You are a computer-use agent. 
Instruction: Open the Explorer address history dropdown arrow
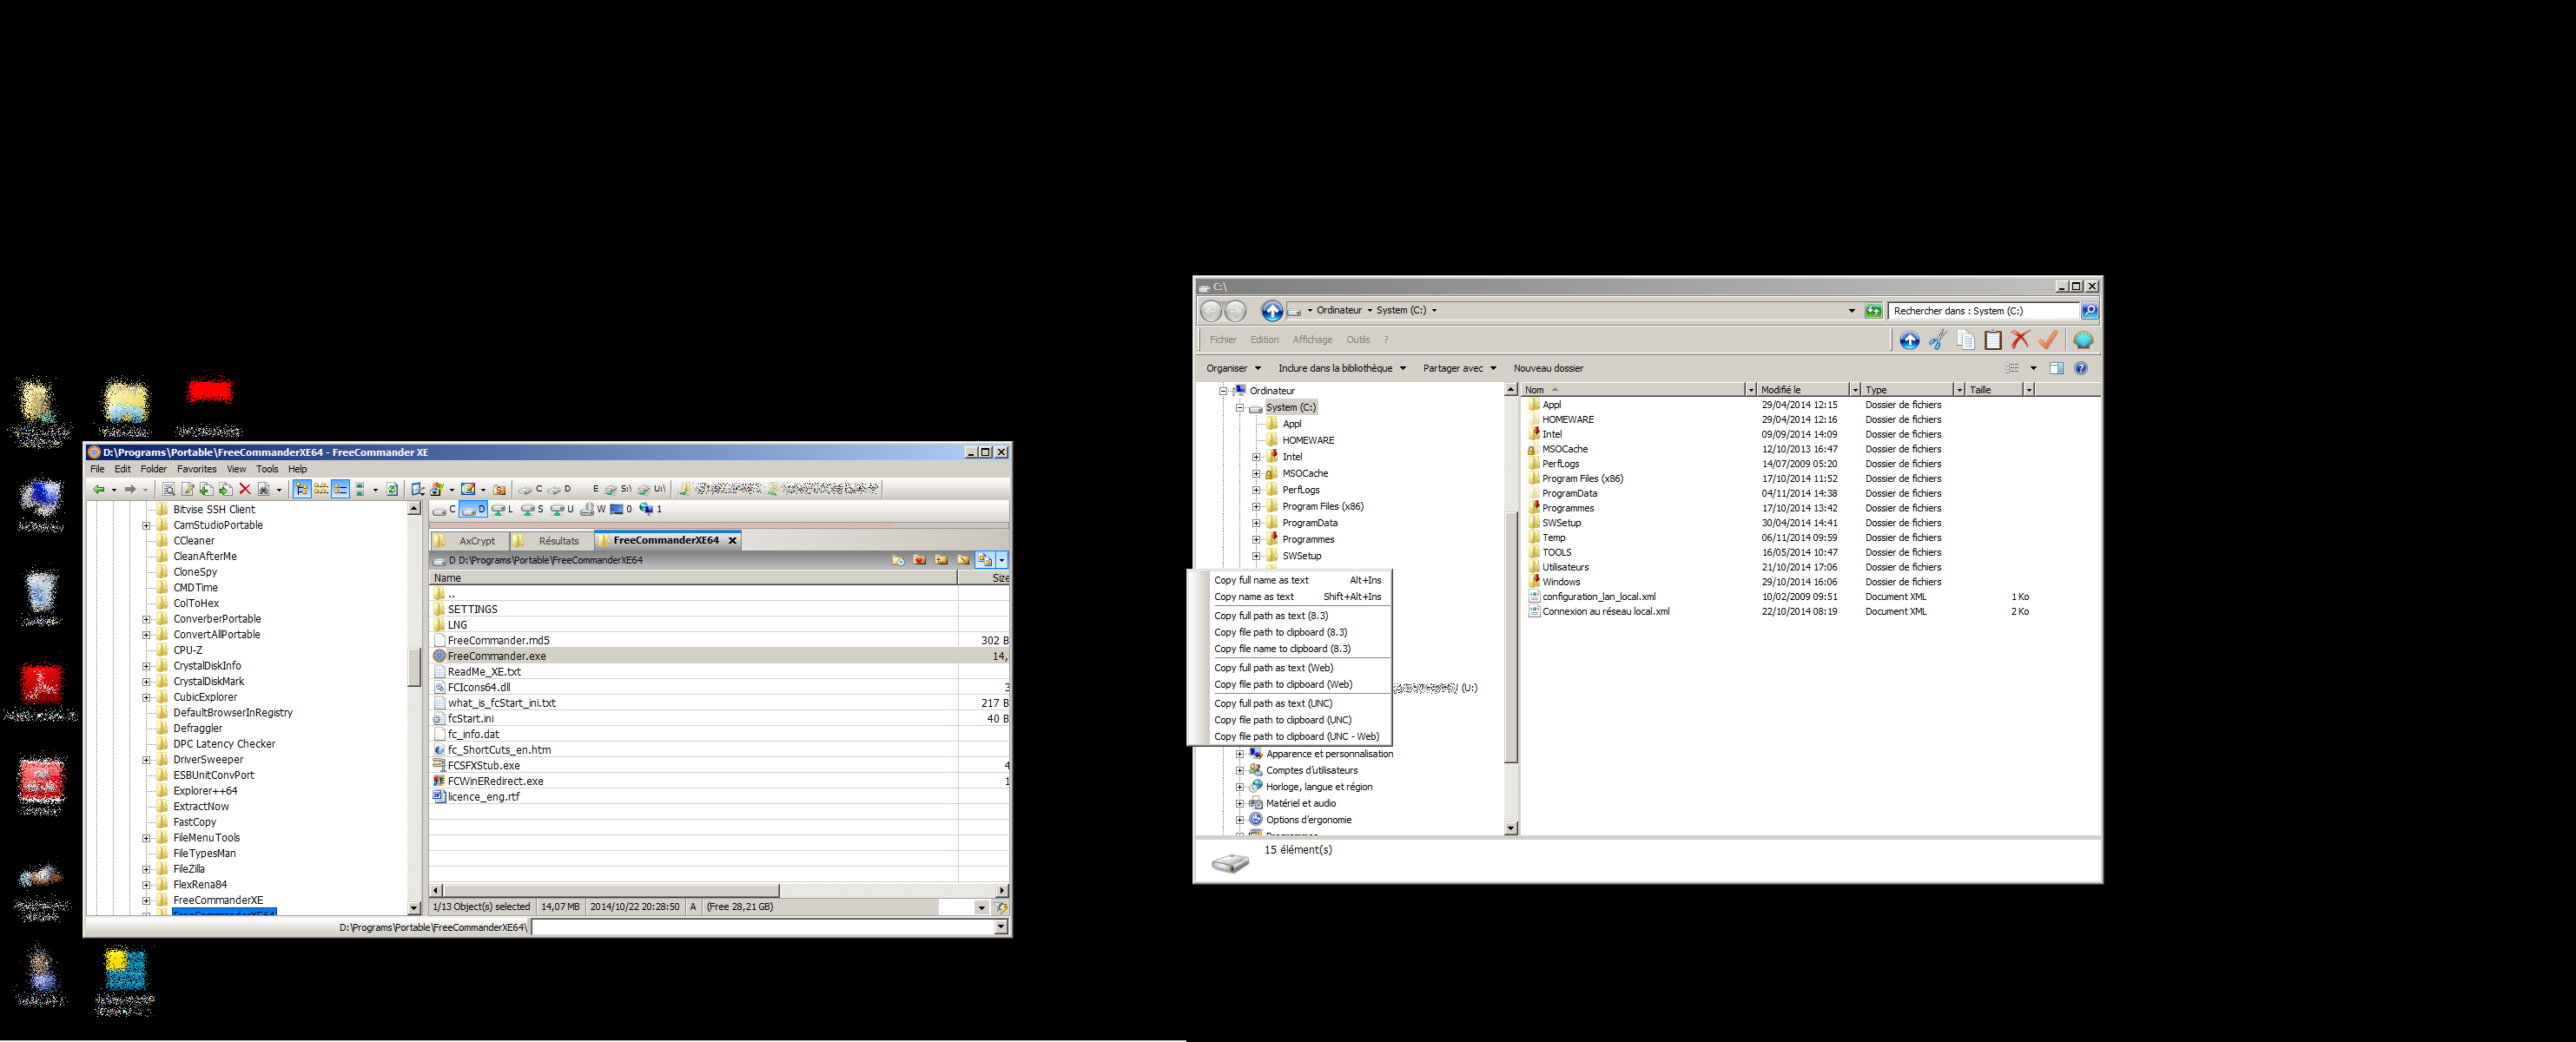(1852, 311)
